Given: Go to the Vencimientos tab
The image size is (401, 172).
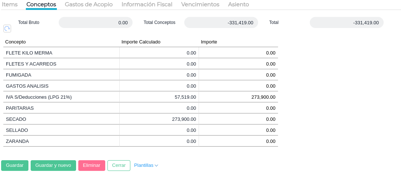Looking at the screenshot, I should click(200, 4).
